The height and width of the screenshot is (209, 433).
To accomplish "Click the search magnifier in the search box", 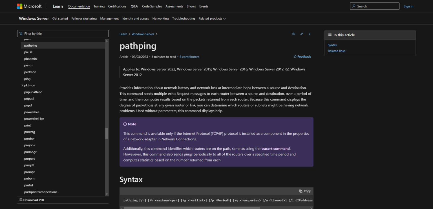I will click(354, 6).
